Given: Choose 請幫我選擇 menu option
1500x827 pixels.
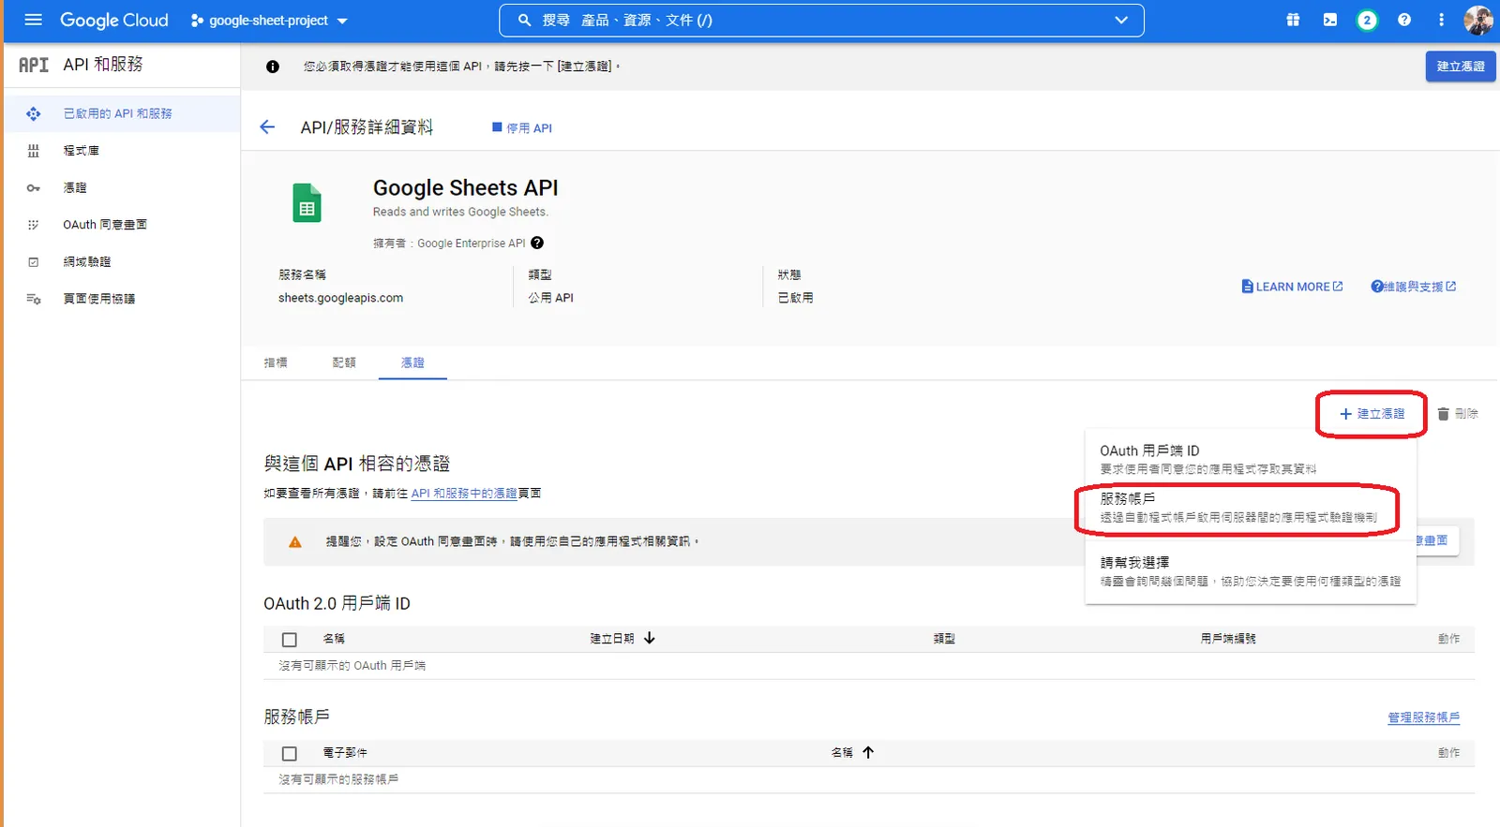Looking at the screenshot, I should (x=1250, y=571).
